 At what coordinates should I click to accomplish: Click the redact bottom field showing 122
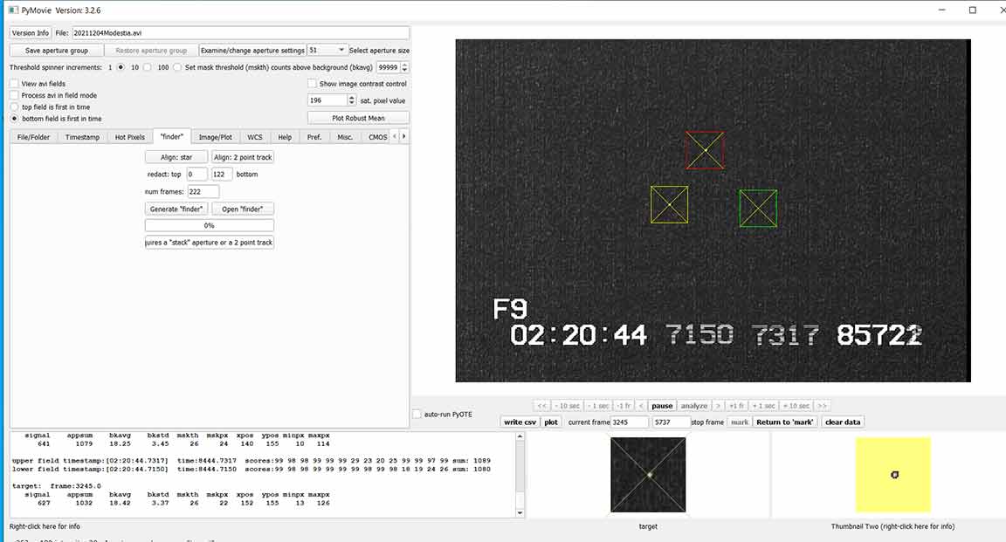tap(222, 175)
